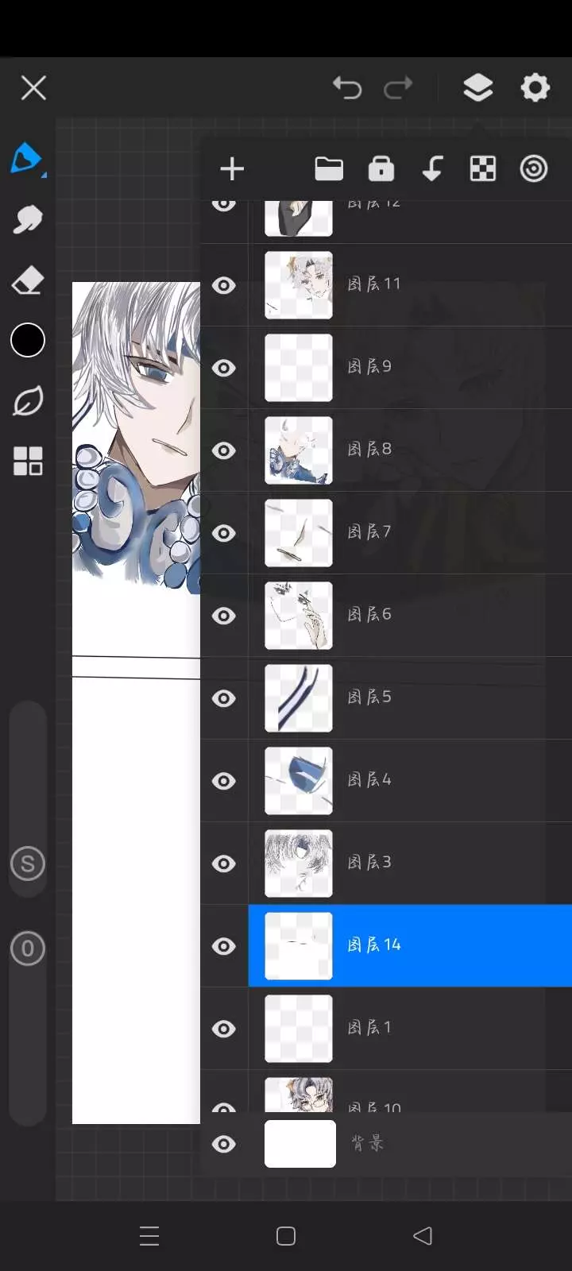Select the eraser tool
The image size is (572, 1271).
pos(28,280)
